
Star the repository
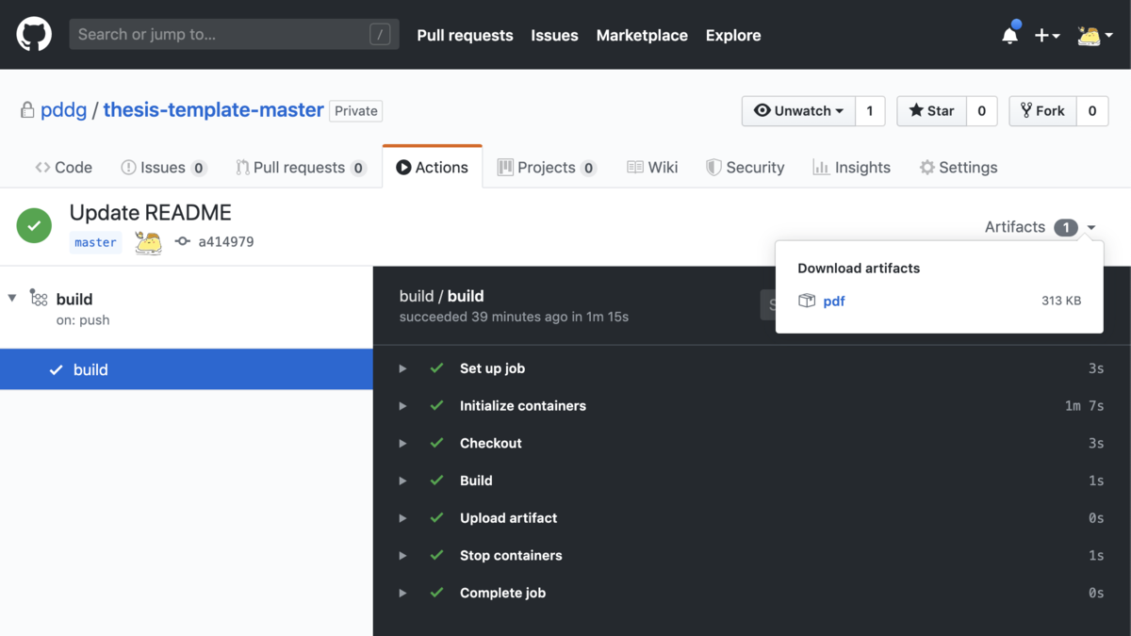932,111
